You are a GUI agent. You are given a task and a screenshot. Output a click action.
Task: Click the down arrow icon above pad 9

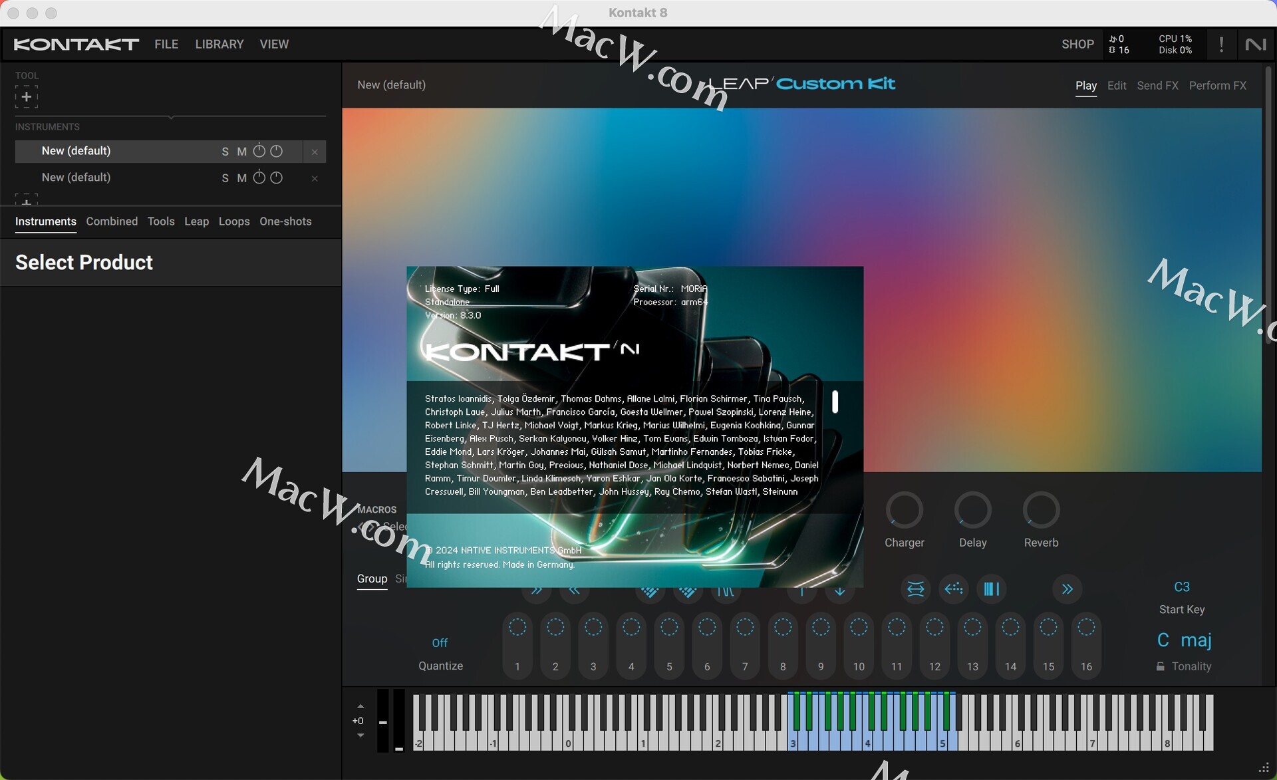click(x=840, y=591)
